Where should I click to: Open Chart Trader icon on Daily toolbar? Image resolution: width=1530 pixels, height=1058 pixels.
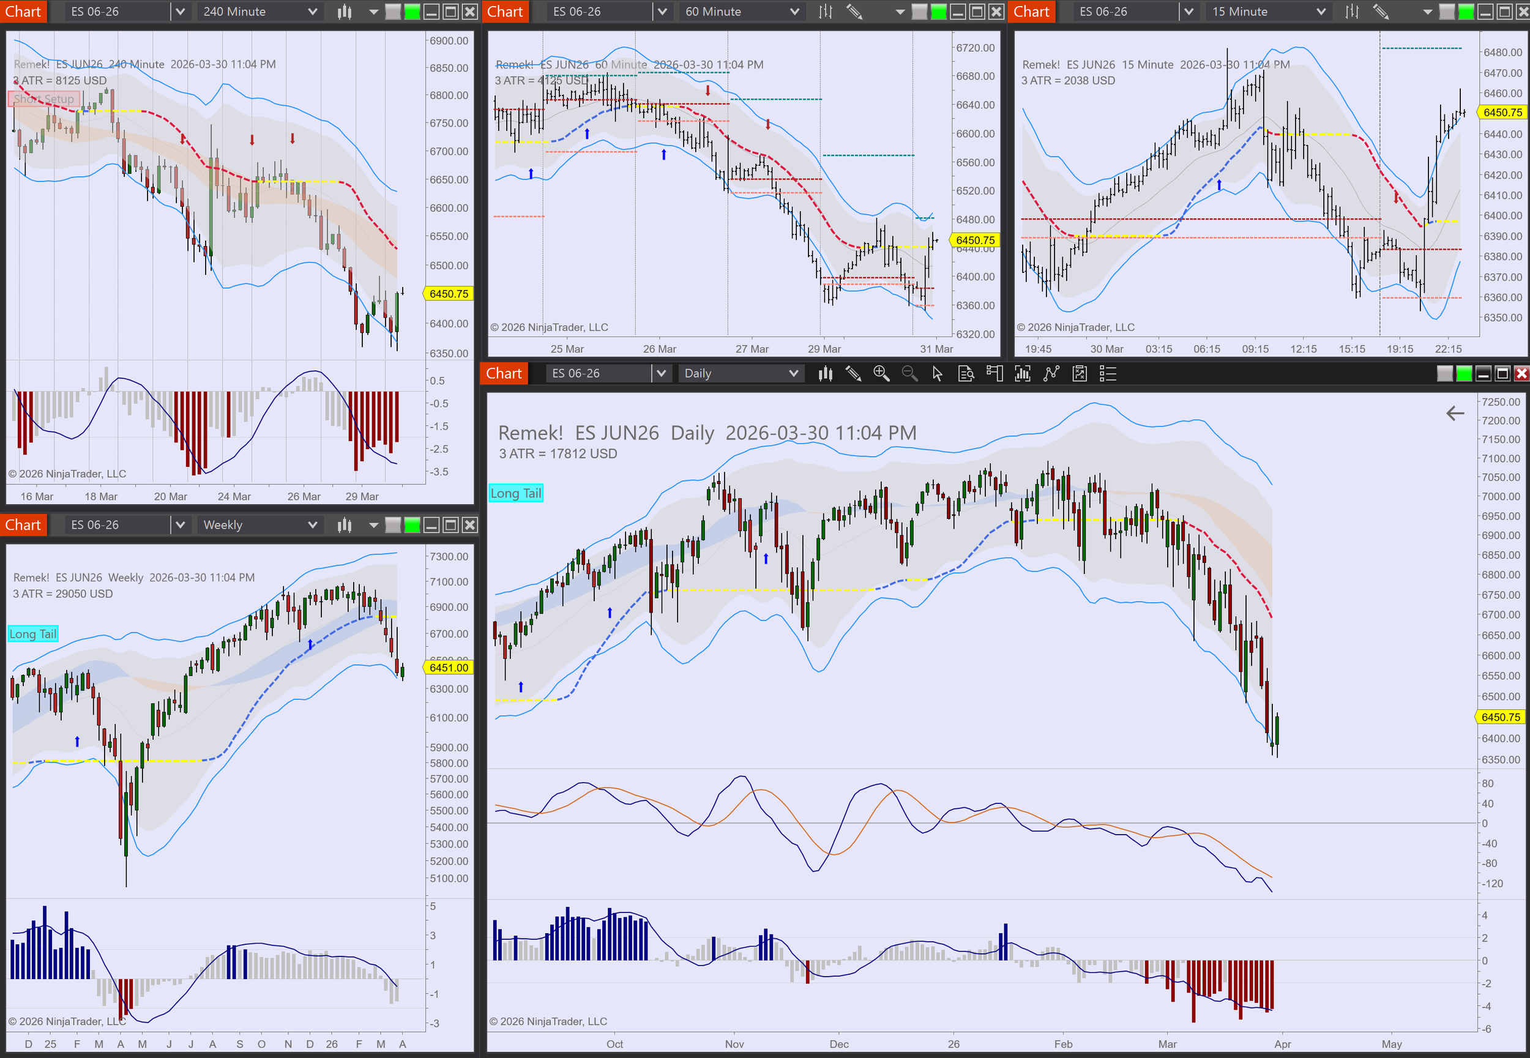coord(994,374)
